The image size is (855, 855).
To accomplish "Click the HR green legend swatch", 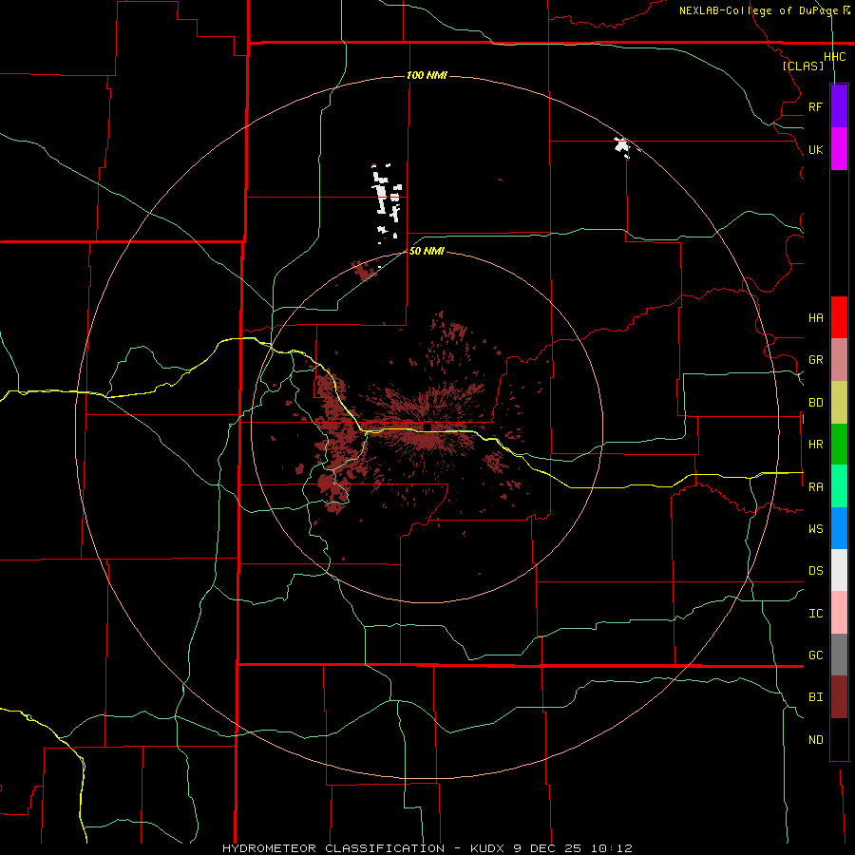I will point(839,445).
